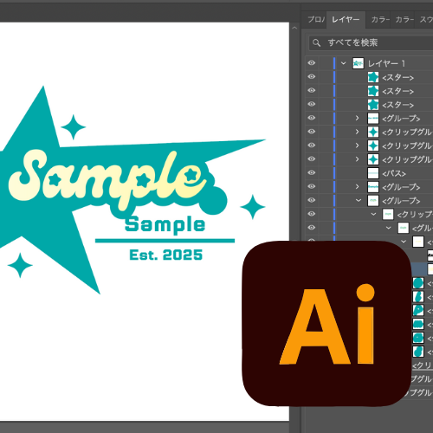Expand the <グループ> row right below the <スター> rows

[x=357, y=118]
